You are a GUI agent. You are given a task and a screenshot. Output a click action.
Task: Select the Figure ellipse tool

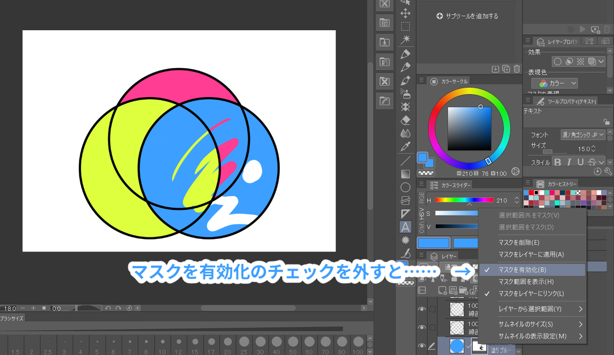point(405,187)
